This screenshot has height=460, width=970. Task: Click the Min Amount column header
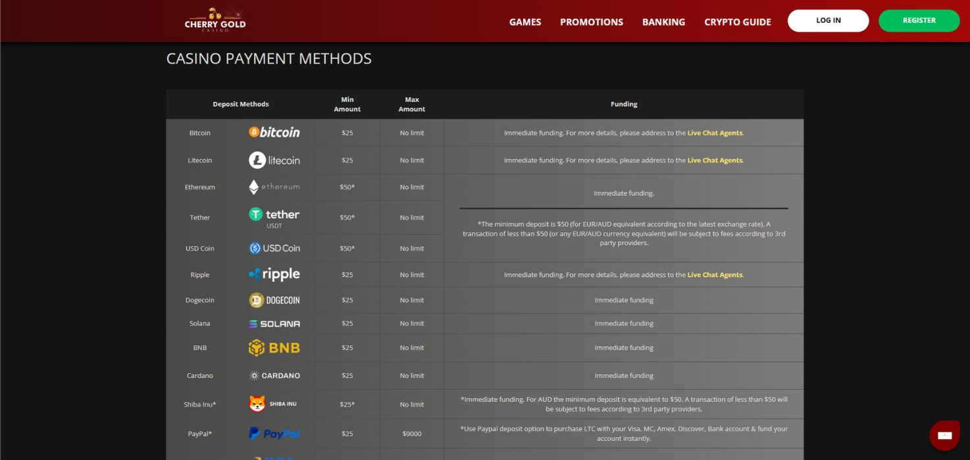point(347,104)
